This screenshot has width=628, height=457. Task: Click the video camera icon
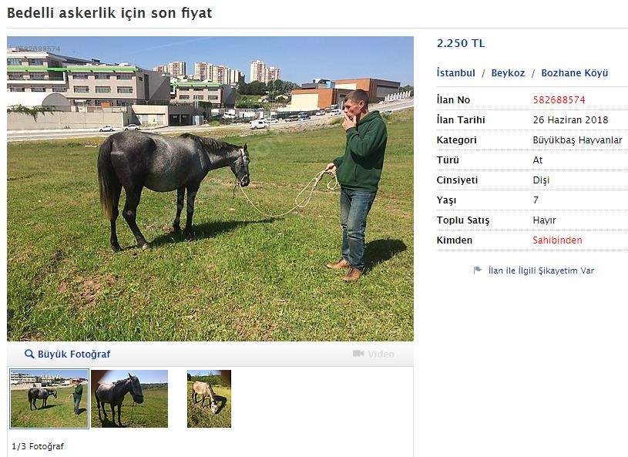tap(358, 353)
